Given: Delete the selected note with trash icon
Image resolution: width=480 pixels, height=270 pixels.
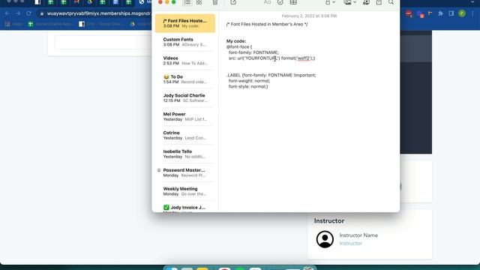Looking at the screenshot, I should (x=215, y=2).
